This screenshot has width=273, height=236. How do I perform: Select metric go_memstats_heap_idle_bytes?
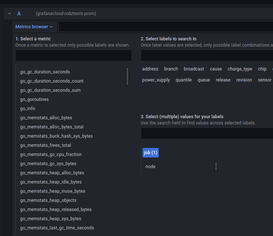[51, 182]
